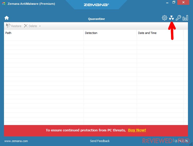Click the Send Feedback link
This screenshot has height=146, width=193.
100,141
